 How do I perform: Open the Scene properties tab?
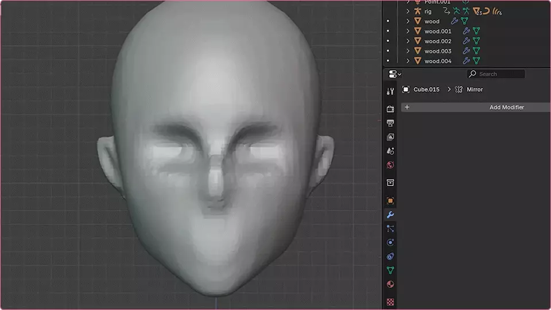tap(390, 151)
